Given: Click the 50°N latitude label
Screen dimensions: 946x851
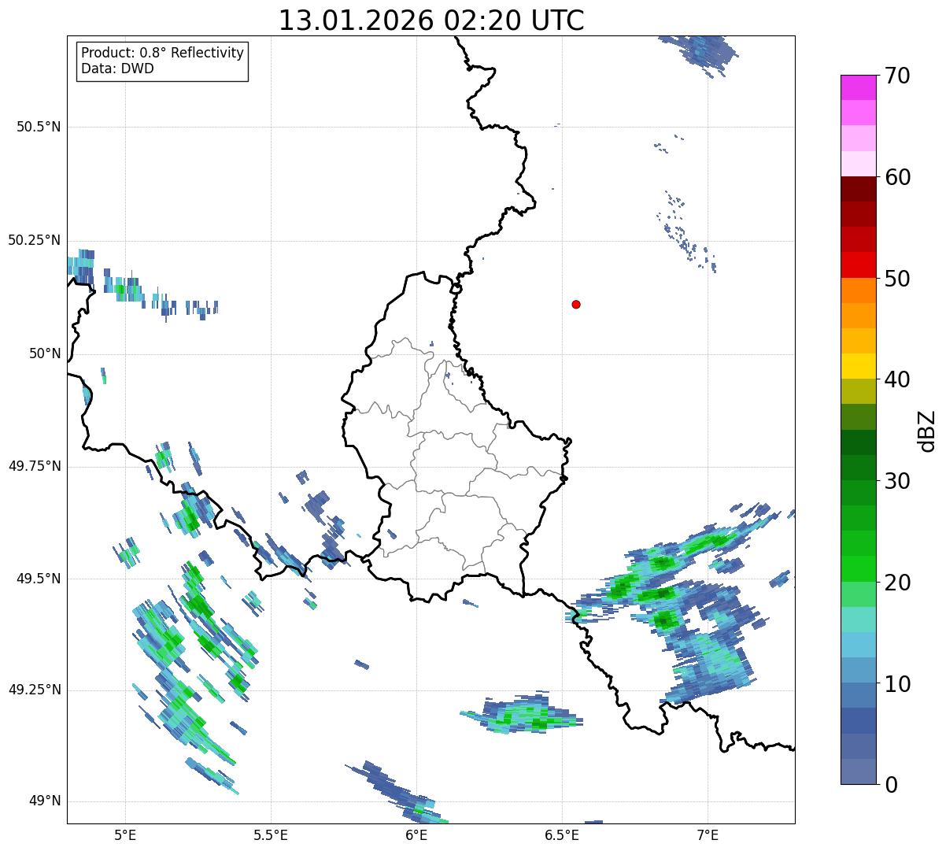Looking at the screenshot, I should (x=45, y=353).
